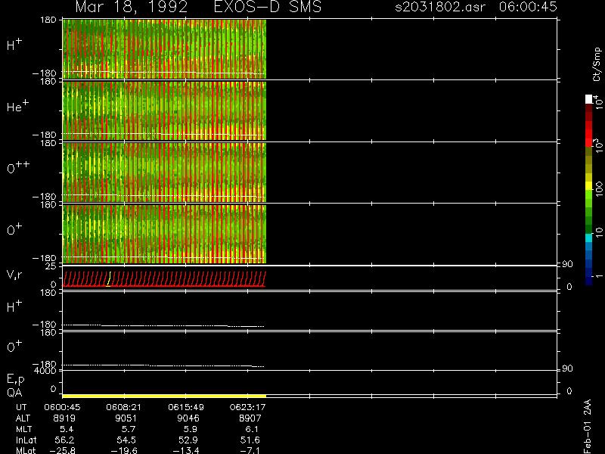This screenshot has width=605, height=454.
Task: Select the MLT value "6.1"
Action: [x=252, y=429]
